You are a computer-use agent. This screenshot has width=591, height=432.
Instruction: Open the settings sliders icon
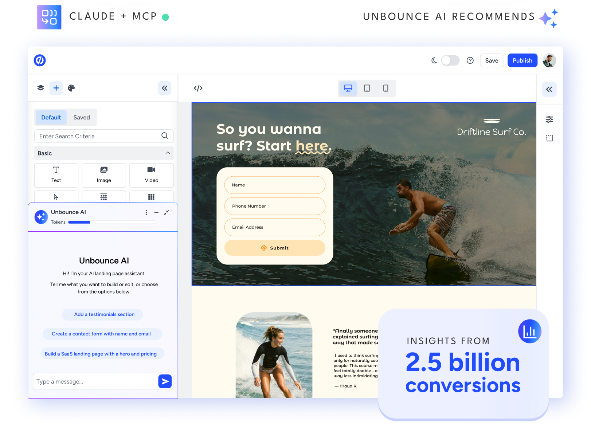click(x=549, y=119)
